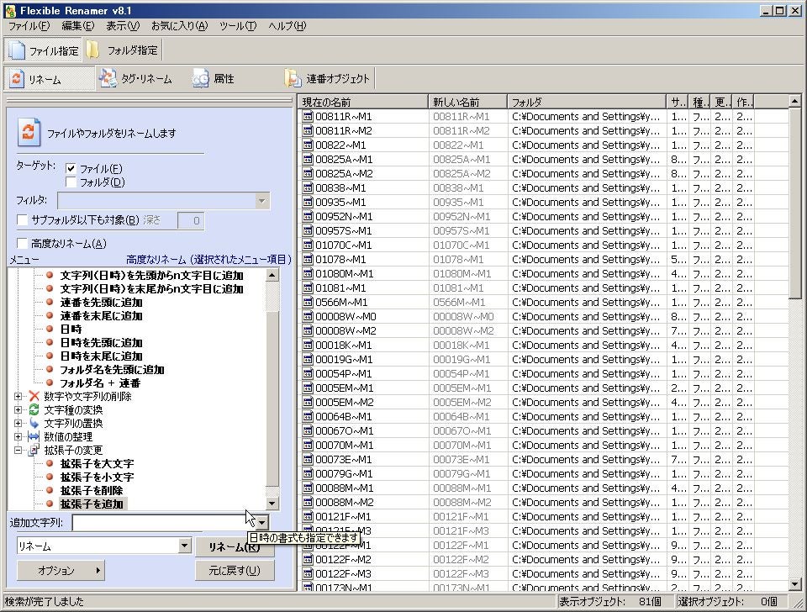Sort by 現在の名前 column header

click(x=363, y=102)
